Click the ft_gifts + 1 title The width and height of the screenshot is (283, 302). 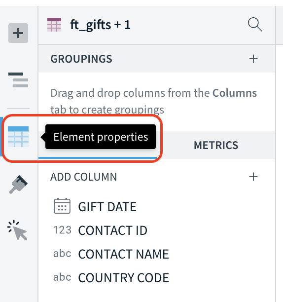tap(100, 25)
